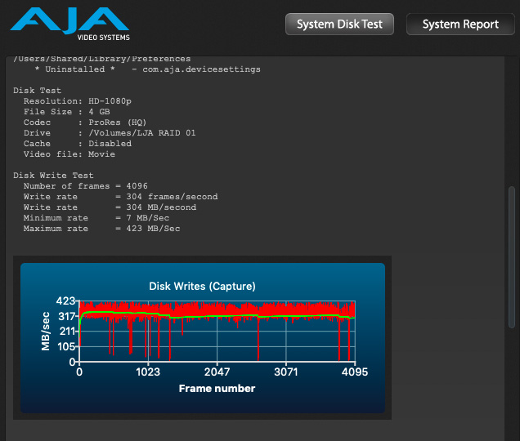Select the 'Resolution: HD-1080p' line
Image resolution: width=520 pixels, height=441 pixels.
tap(78, 101)
